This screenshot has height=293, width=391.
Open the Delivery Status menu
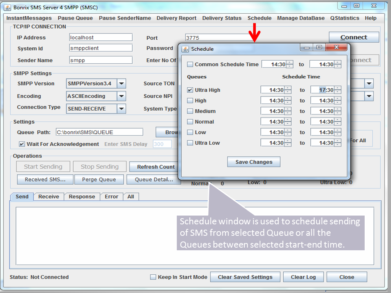pyautogui.click(x=222, y=18)
